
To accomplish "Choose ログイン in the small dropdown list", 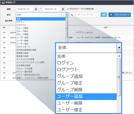I will pyautogui.click(x=41, y=22).
